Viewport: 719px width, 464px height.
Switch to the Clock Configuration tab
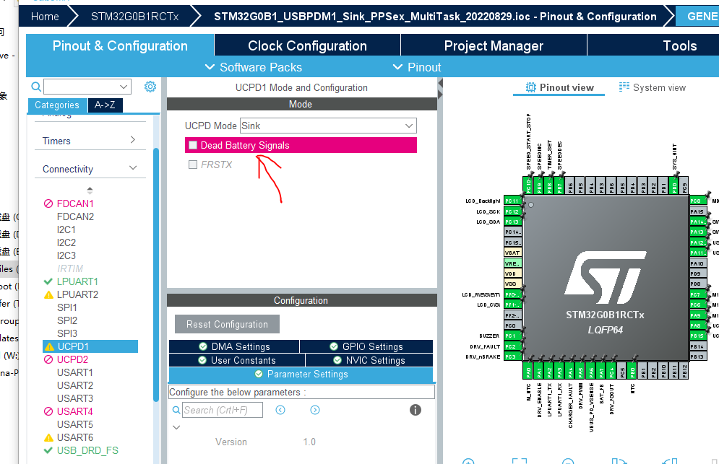coord(307,45)
